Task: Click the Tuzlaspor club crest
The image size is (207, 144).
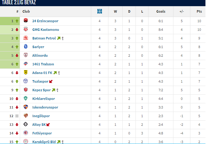Action: (x=26, y=81)
